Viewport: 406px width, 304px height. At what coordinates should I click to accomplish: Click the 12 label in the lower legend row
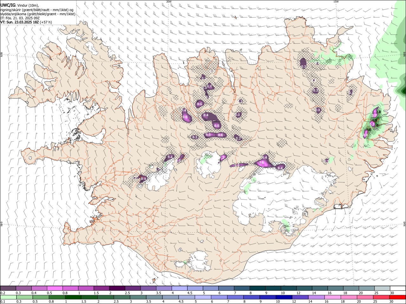coord(294,301)
